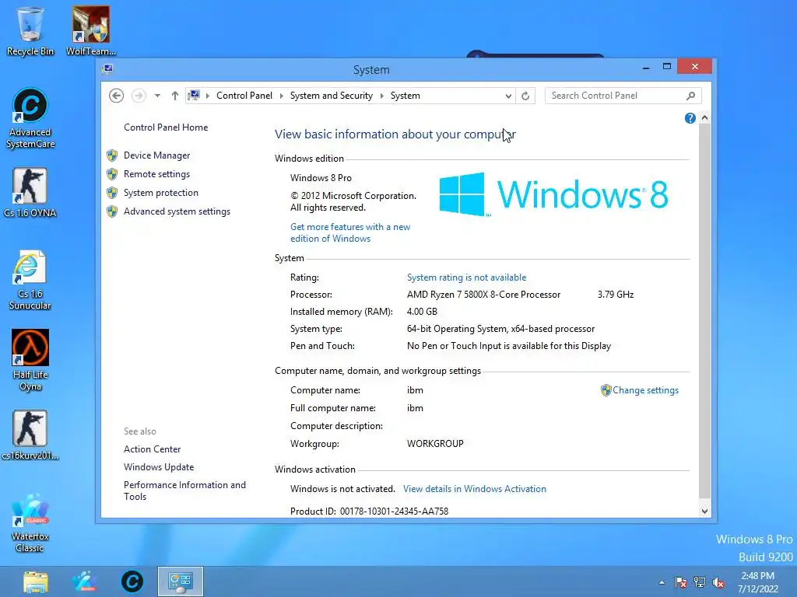
Task: Select the Cs 1.6 Sunucular shortcut
Action: tap(30, 280)
